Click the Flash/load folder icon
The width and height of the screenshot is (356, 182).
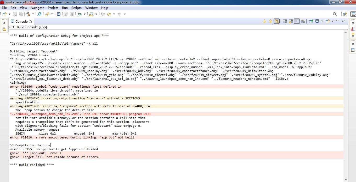click(91, 14)
